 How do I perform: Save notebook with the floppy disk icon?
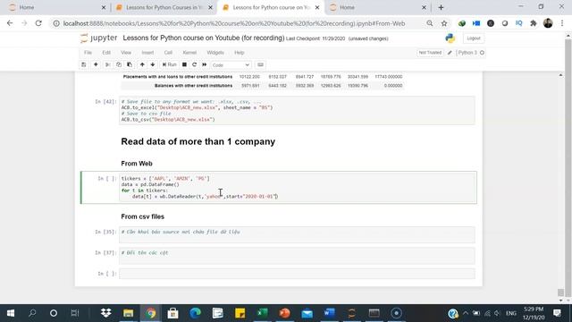click(x=83, y=64)
